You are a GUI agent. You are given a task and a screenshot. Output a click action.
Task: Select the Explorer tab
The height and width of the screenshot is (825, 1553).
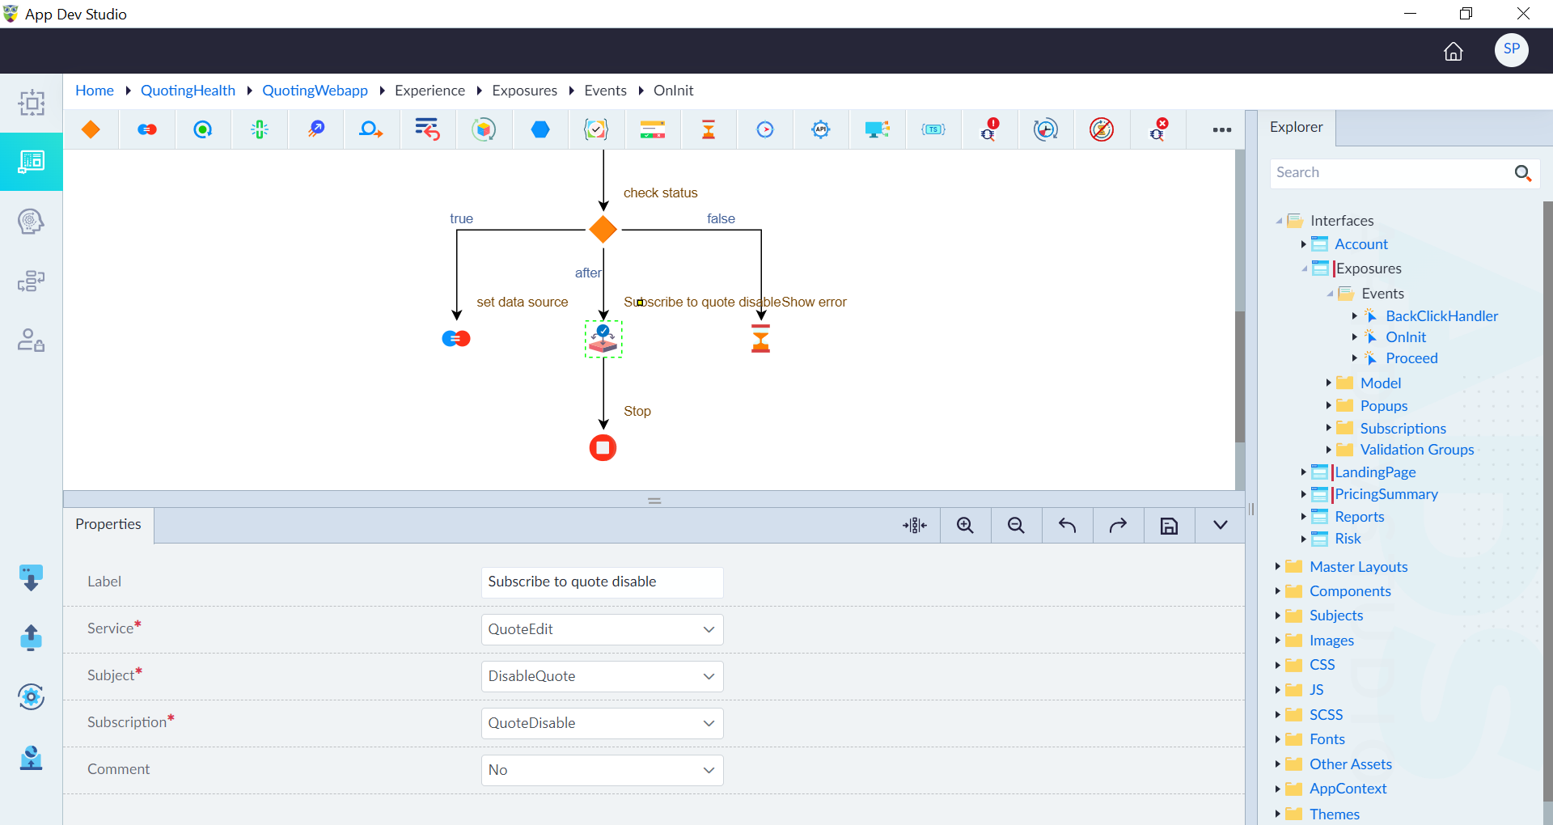point(1296,127)
